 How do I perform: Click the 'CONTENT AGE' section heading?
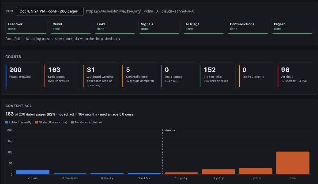click(18, 106)
